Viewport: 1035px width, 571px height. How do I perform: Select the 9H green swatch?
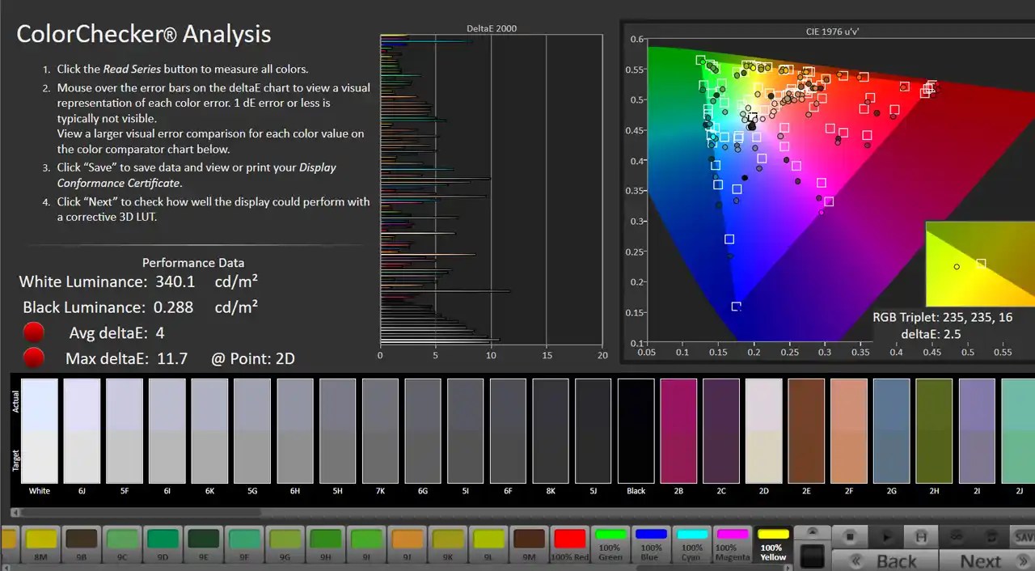(x=326, y=544)
